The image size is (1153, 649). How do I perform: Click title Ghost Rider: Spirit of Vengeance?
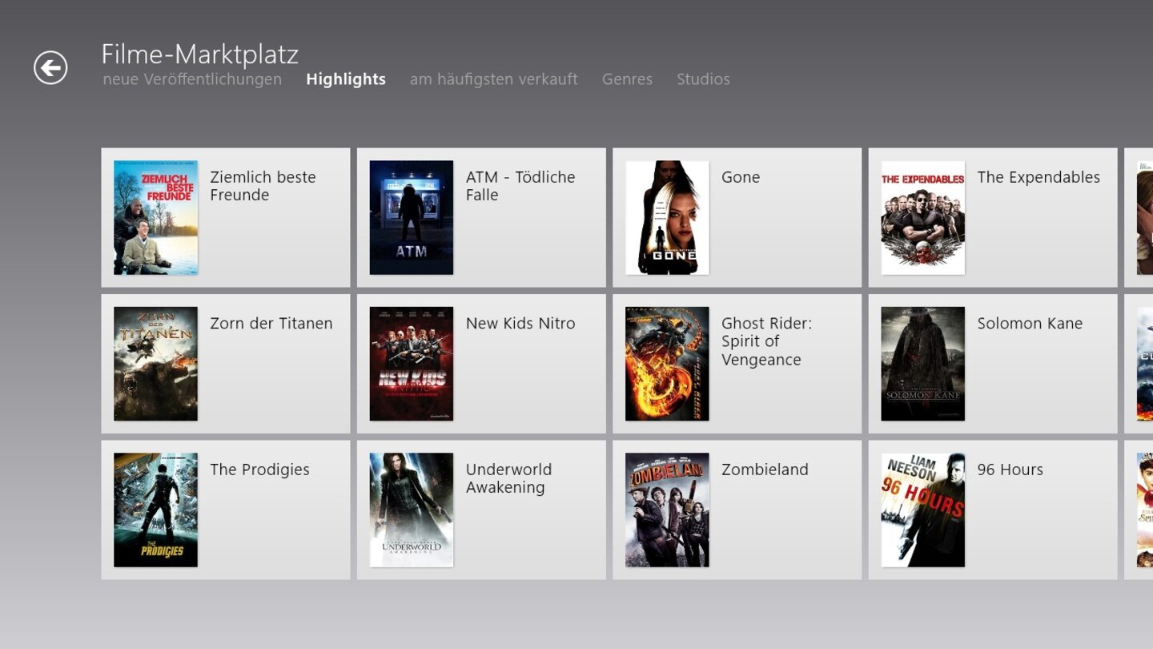766,341
